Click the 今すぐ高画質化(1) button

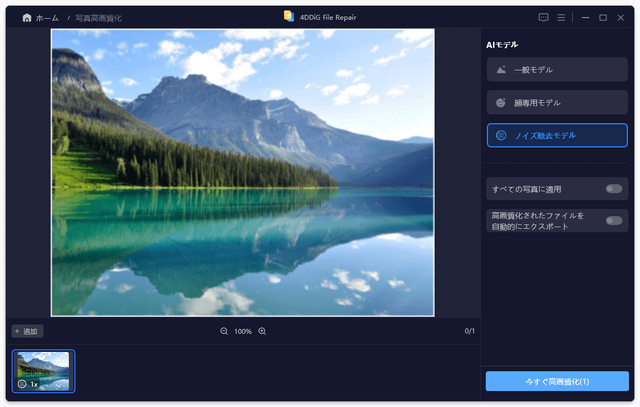coord(557,381)
